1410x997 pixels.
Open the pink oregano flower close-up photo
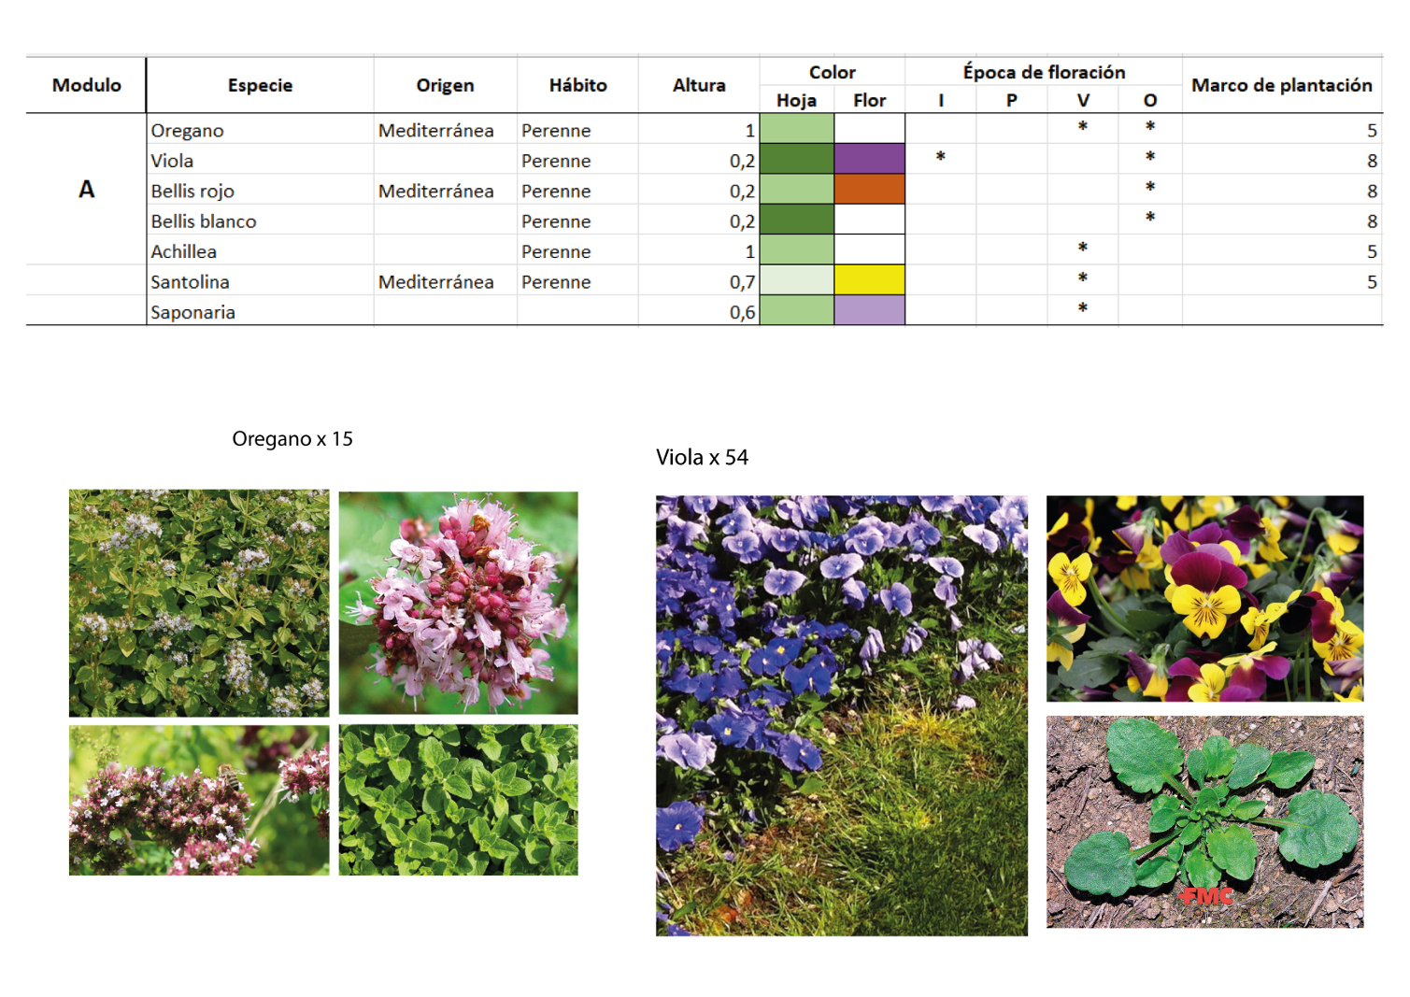[x=458, y=603]
